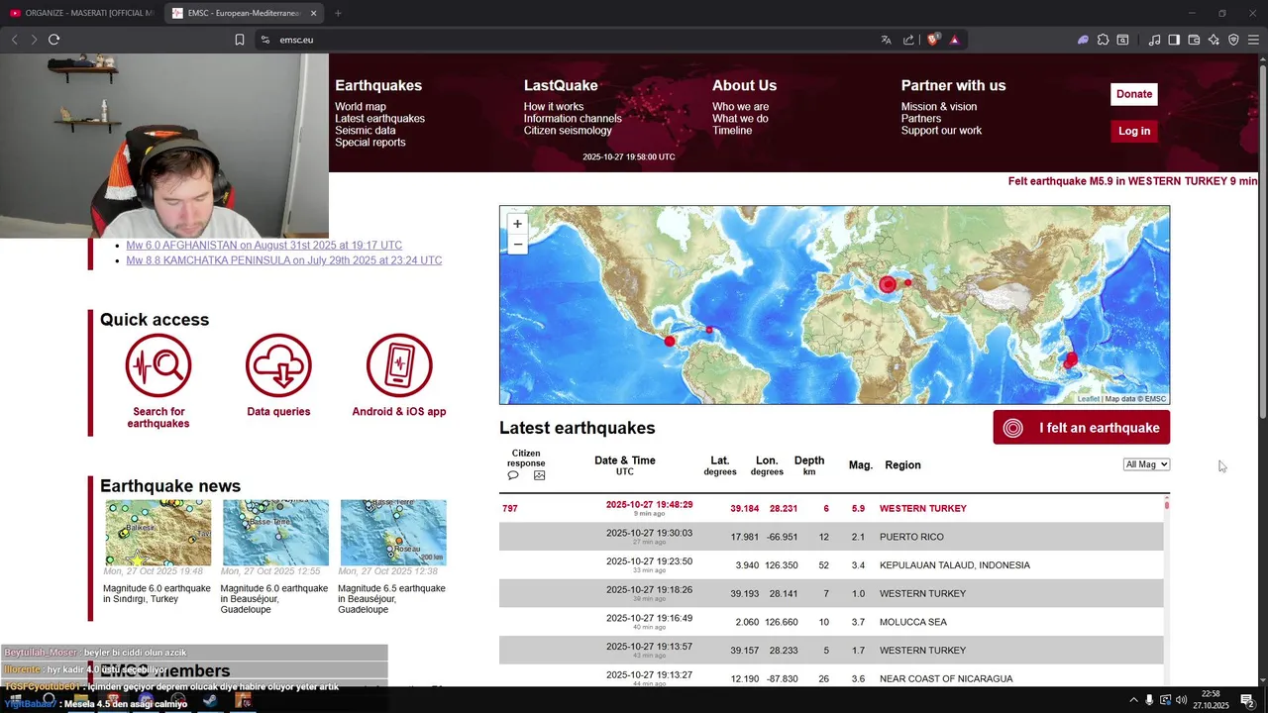Switch to the ORGANIZE - MASERATI tab

click(83, 13)
